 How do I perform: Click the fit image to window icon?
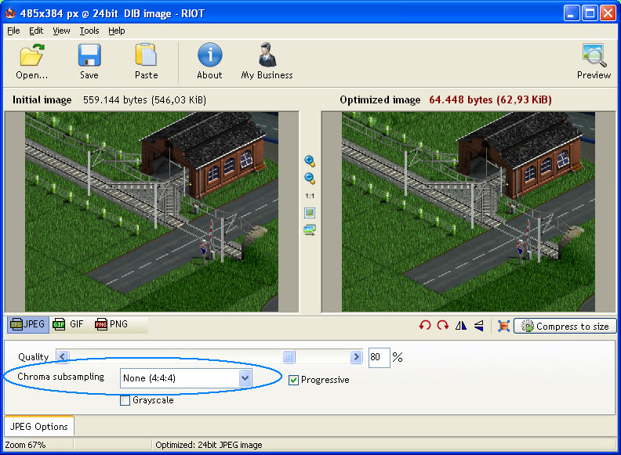[x=310, y=213]
